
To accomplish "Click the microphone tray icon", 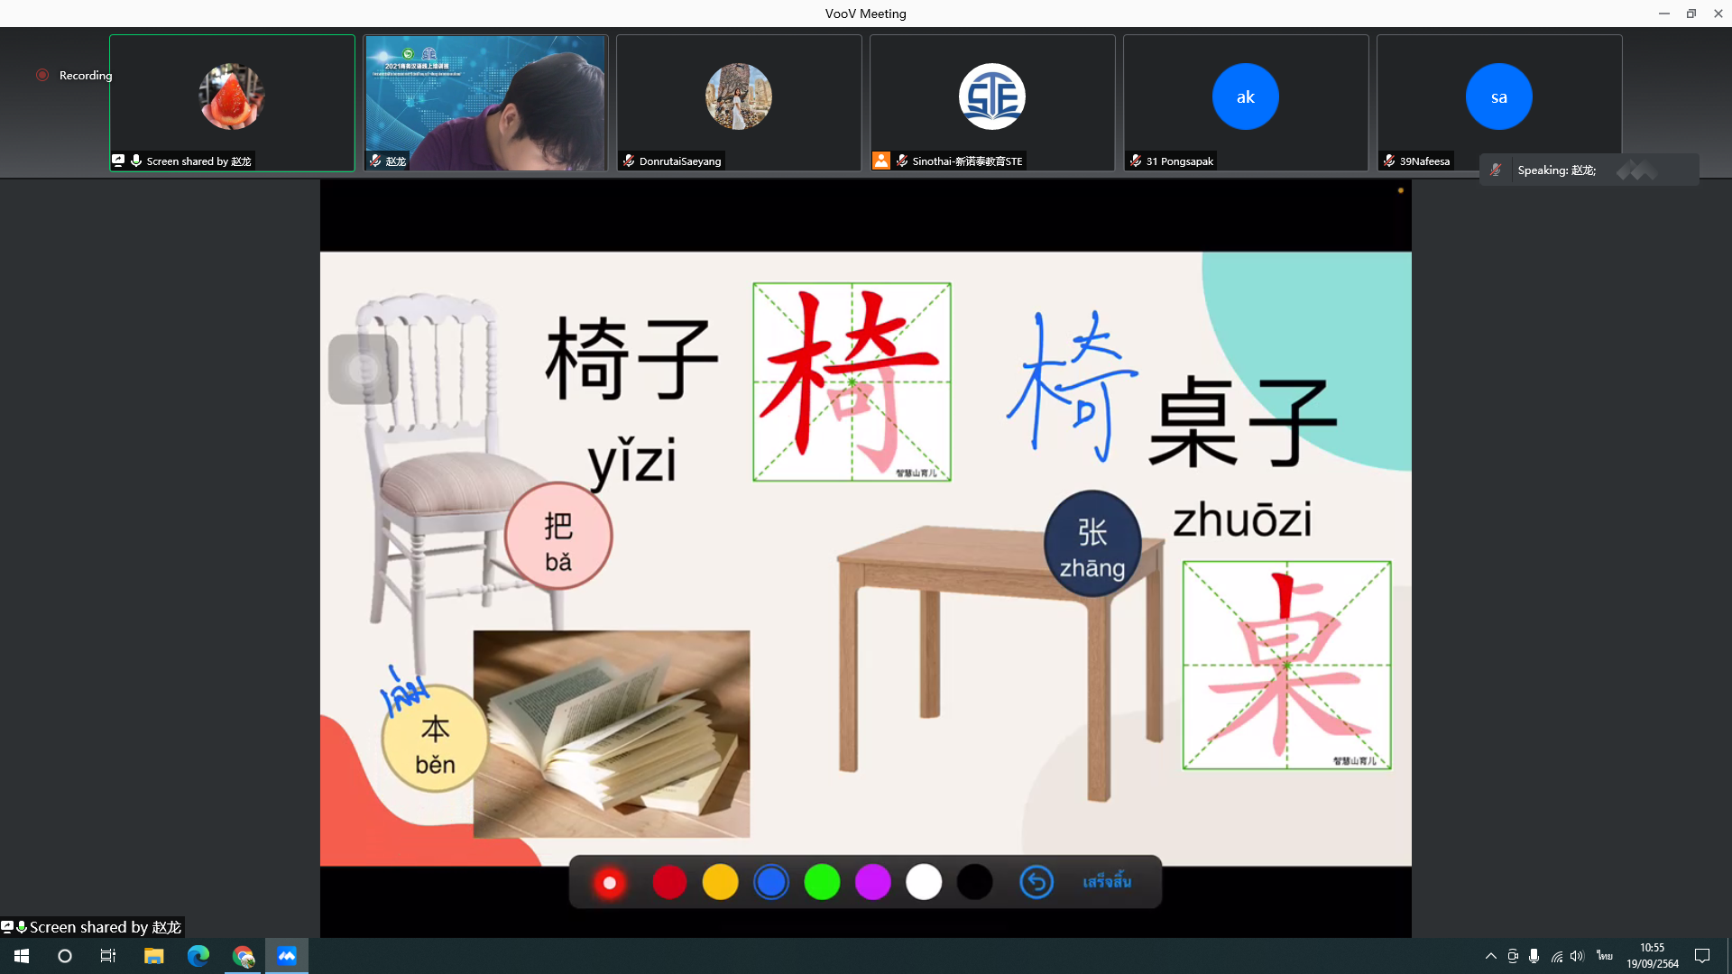I will tap(1534, 956).
